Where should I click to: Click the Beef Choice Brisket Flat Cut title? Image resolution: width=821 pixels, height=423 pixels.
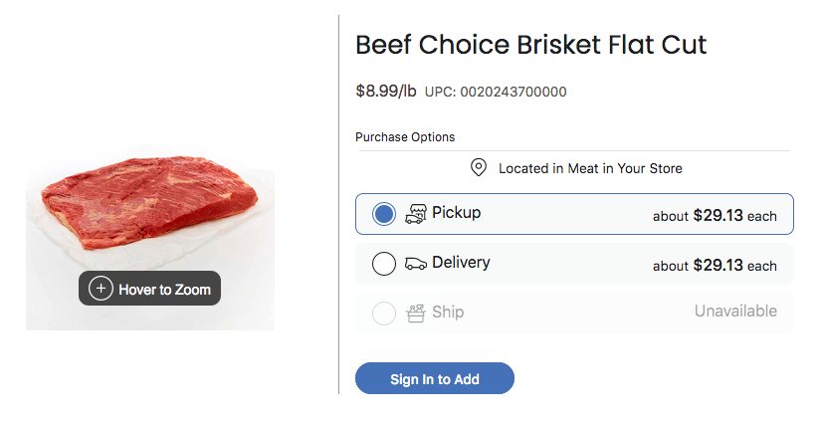(x=530, y=45)
